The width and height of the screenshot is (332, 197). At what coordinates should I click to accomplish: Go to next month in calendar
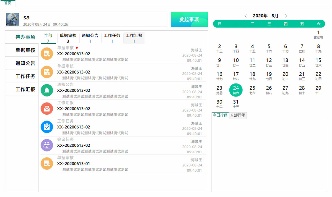(x=286, y=16)
